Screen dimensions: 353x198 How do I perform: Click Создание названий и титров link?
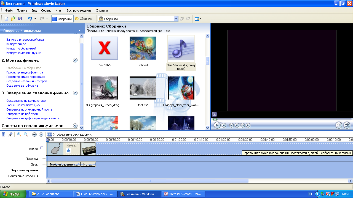click(x=27, y=81)
